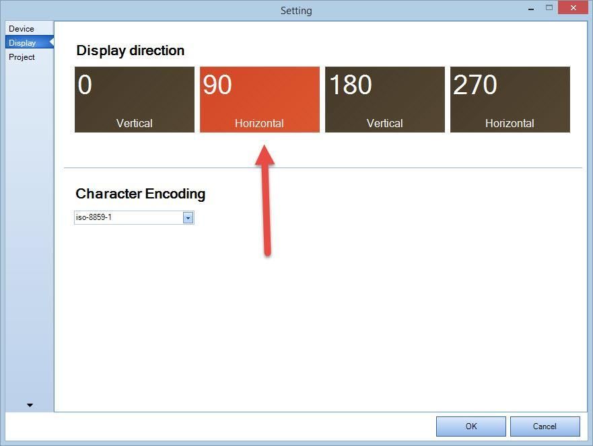The height and width of the screenshot is (446, 593).
Task: Select the 0 Vertical display direction tile
Action: (134, 100)
